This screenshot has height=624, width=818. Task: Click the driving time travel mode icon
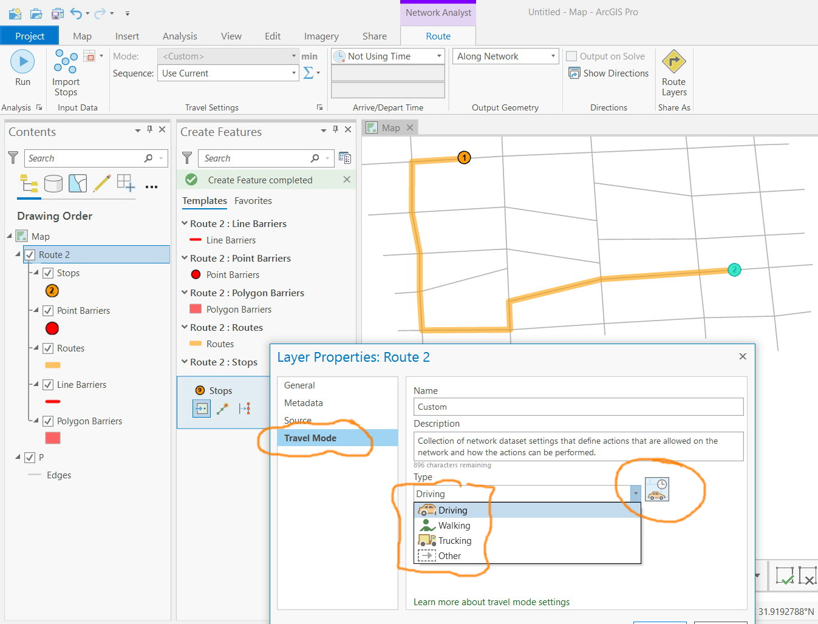pos(656,489)
